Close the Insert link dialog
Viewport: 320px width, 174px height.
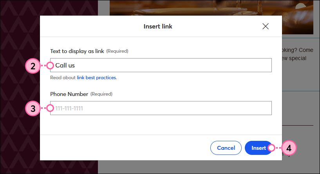tap(265, 26)
